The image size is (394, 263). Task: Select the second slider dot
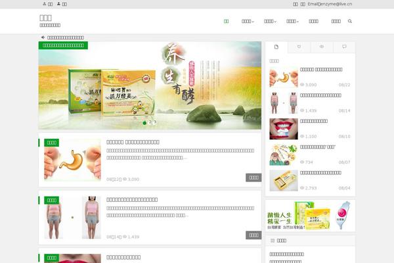150,122
